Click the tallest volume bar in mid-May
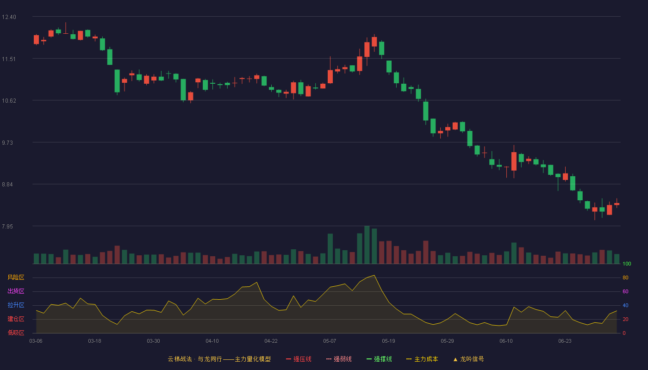This screenshot has width=648, height=370. (x=367, y=245)
